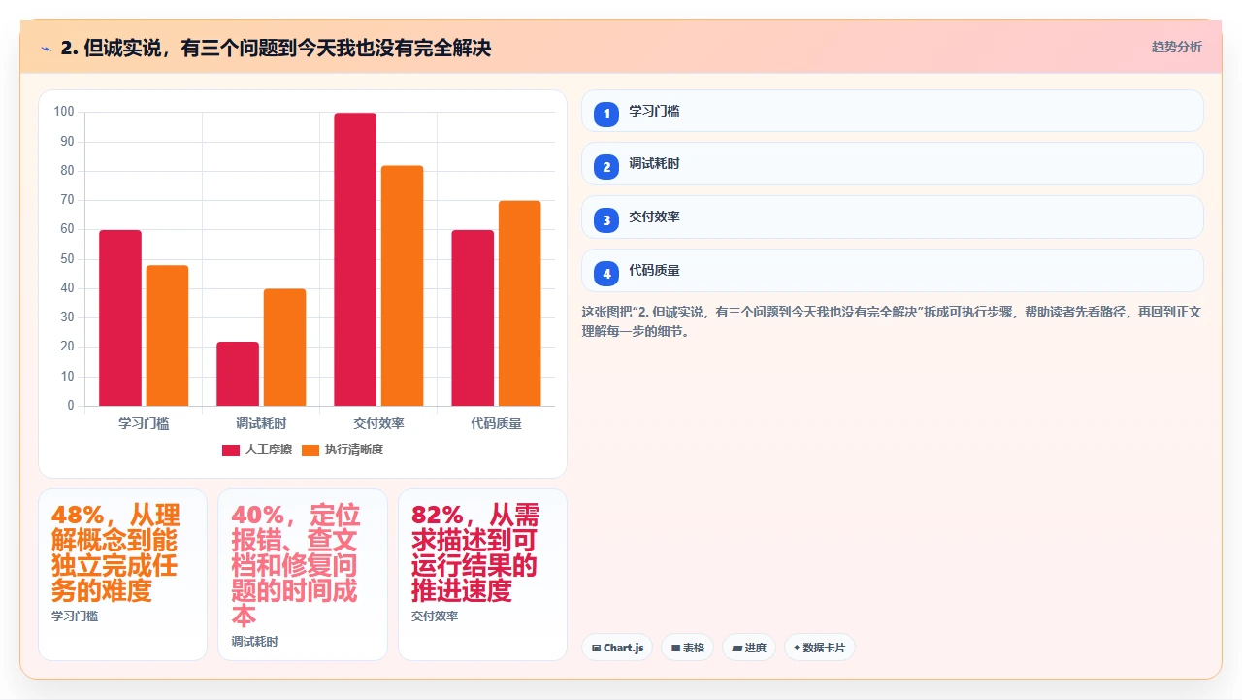Click the red 代码质量 bar at 60
This screenshot has height=700, width=1242.
tap(473, 317)
